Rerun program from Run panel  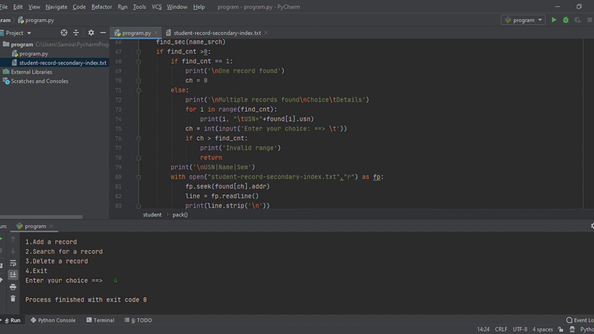1,239
